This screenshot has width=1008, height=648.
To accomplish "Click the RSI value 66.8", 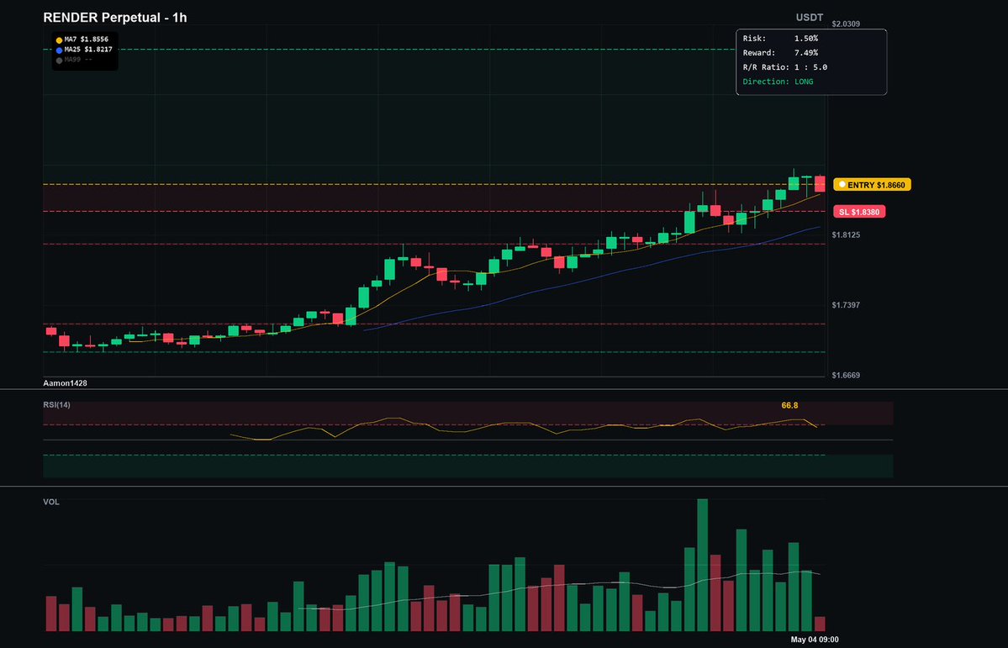I will click(x=789, y=406).
